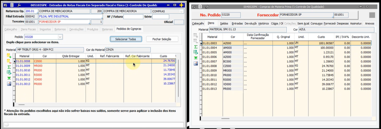
Task: Click the Série input field
Action: tap(160, 17)
